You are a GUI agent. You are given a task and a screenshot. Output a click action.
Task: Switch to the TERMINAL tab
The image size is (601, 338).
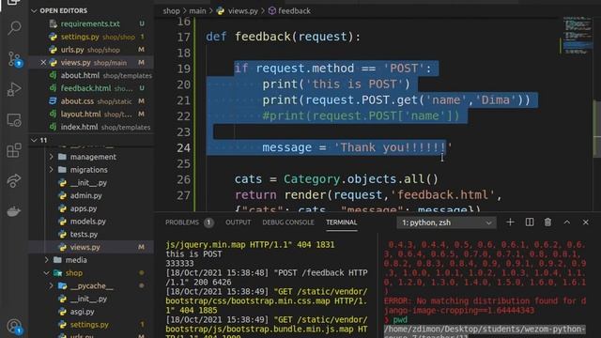pos(342,223)
